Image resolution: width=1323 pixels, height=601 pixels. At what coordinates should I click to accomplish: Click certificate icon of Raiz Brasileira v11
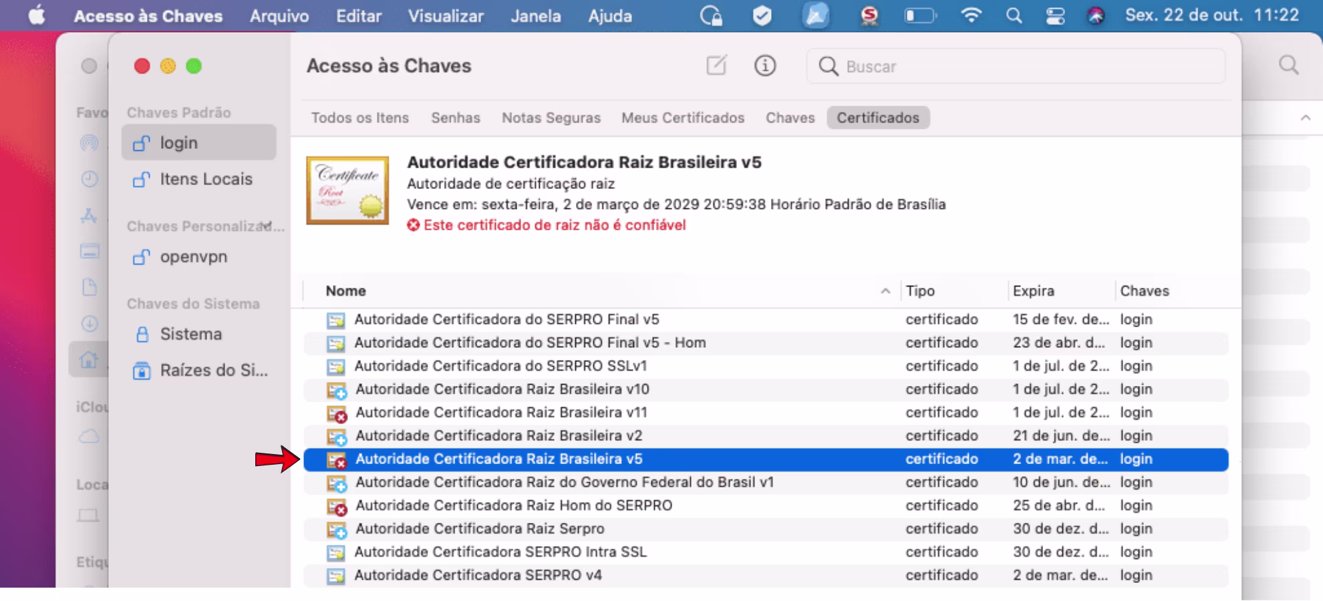coord(337,414)
